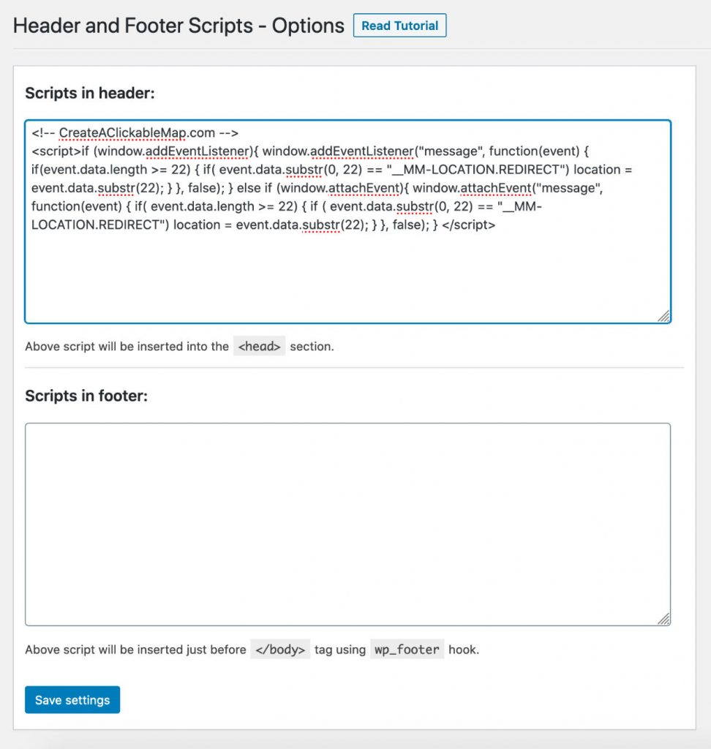This screenshot has height=749, width=711.
Task: Focus the empty Scripts in footer textarea
Action: pos(348,524)
